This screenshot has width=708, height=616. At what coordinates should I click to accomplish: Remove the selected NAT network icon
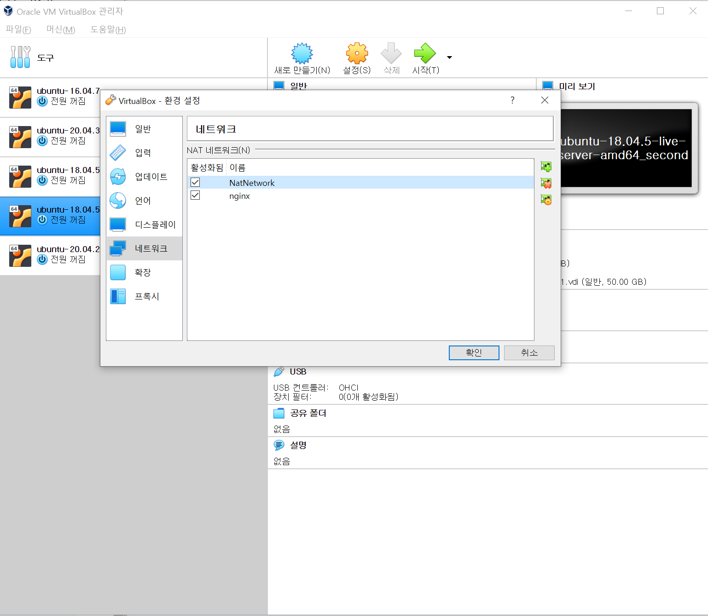[x=546, y=183]
